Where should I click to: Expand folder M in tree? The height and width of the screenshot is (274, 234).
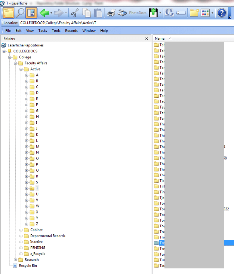(27, 147)
